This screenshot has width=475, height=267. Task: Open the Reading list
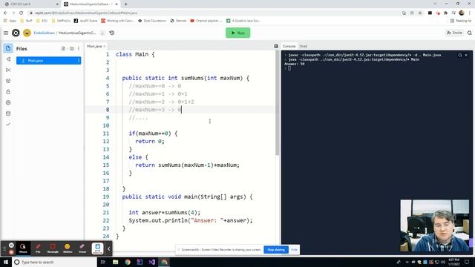tap(461, 21)
